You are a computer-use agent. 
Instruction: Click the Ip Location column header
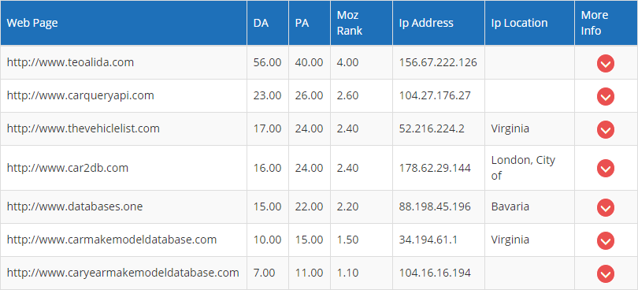(x=520, y=23)
